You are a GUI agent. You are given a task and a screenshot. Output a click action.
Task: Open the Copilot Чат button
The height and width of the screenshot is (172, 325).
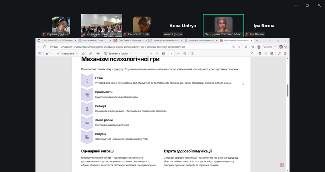click(x=283, y=47)
